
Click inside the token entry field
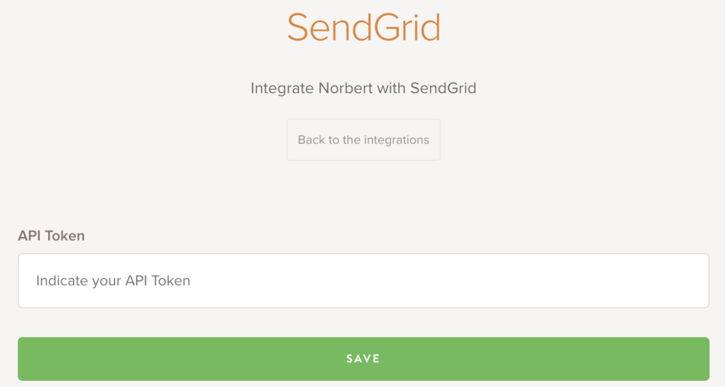pos(363,280)
